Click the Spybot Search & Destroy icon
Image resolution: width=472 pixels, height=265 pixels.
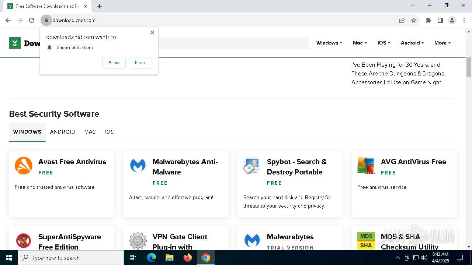[x=252, y=166]
